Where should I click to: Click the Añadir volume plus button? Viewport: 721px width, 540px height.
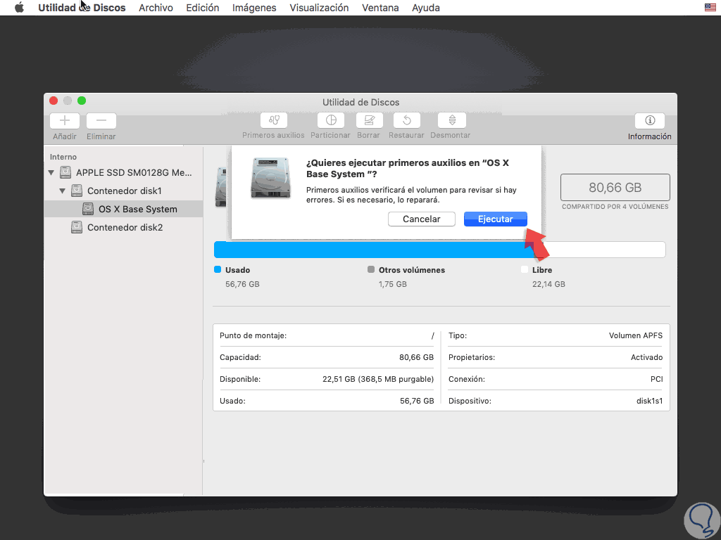coord(64,121)
